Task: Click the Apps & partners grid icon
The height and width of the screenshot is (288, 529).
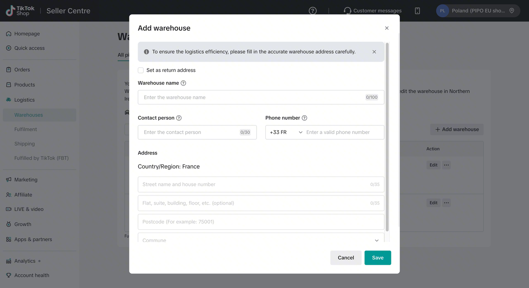Action: [9, 239]
